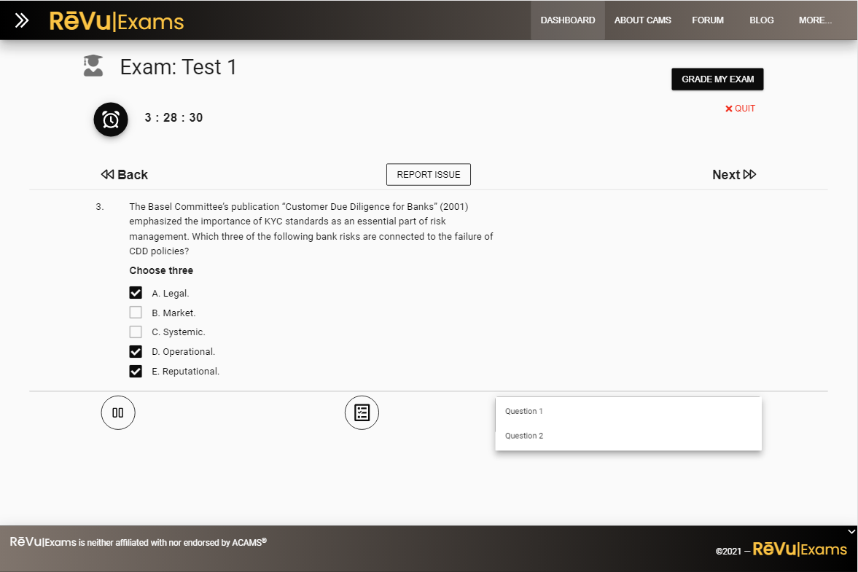Click the RēVu Exams logo in header

tap(117, 21)
